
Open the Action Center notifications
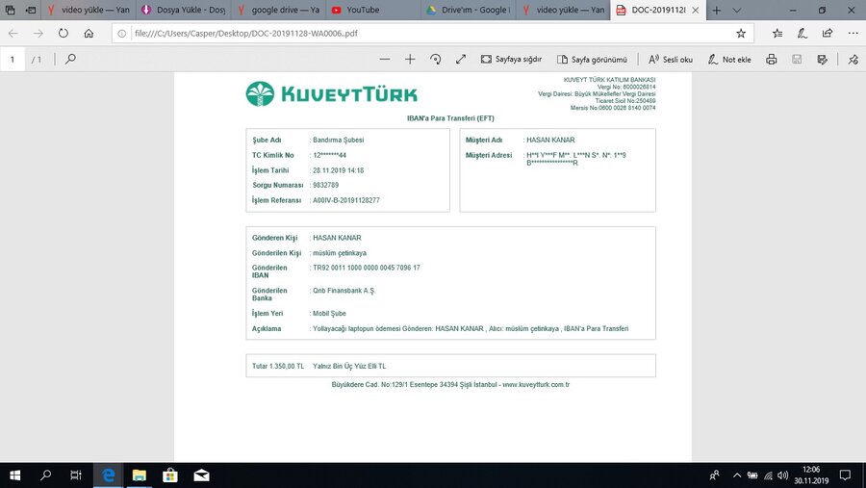845,475
